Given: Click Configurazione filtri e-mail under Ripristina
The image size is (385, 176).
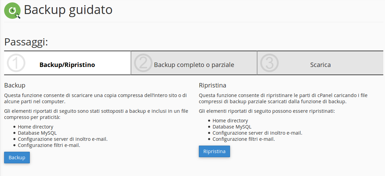Looking at the screenshot, I should click(243, 139).
